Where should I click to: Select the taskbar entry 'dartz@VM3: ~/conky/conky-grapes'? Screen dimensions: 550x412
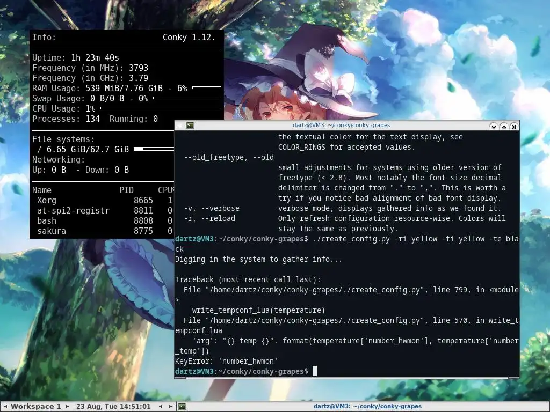(x=367, y=407)
